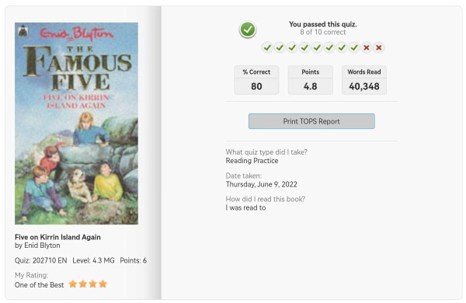Click the author name Enid Blyton
The width and height of the screenshot is (466, 303).
(x=42, y=246)
